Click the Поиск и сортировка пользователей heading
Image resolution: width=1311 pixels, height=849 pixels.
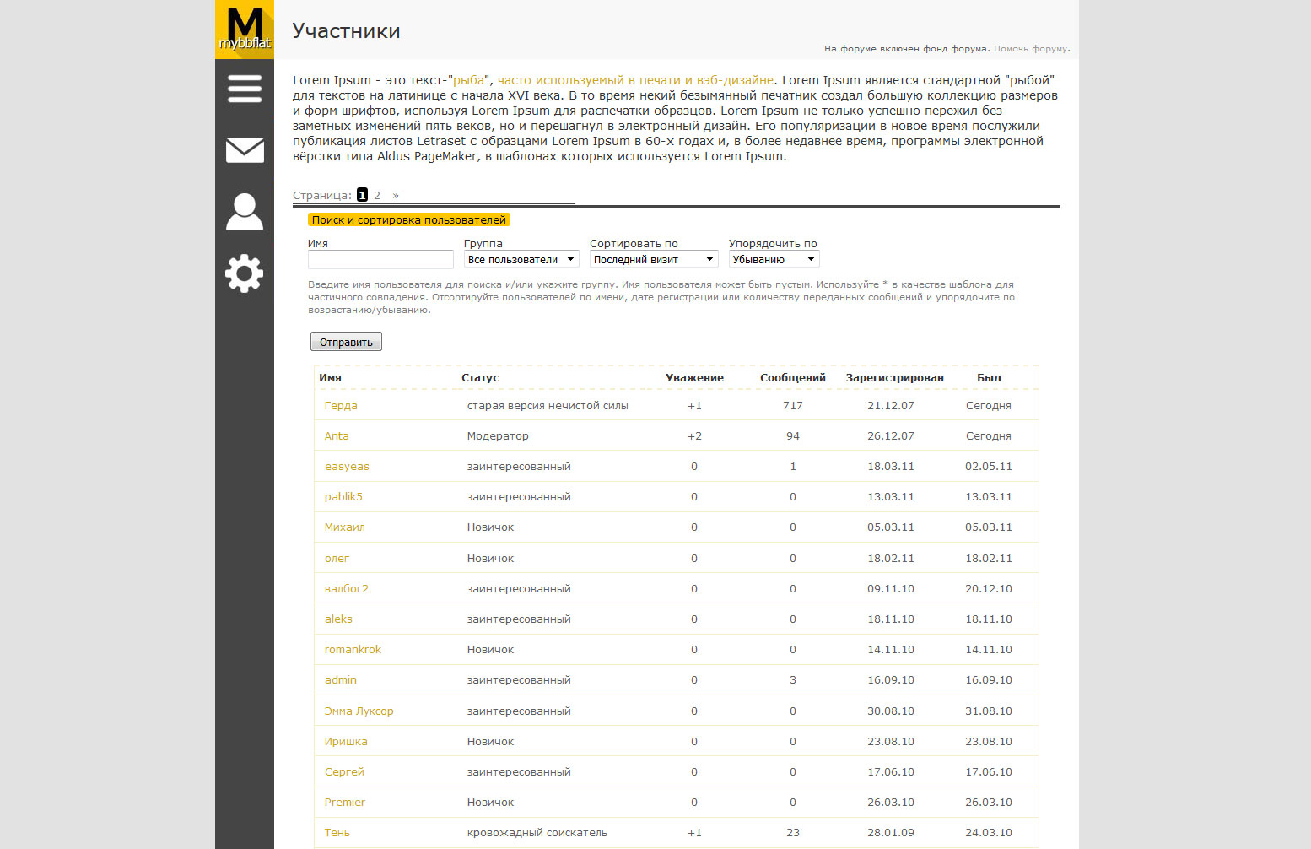click(x=409, y=219)
